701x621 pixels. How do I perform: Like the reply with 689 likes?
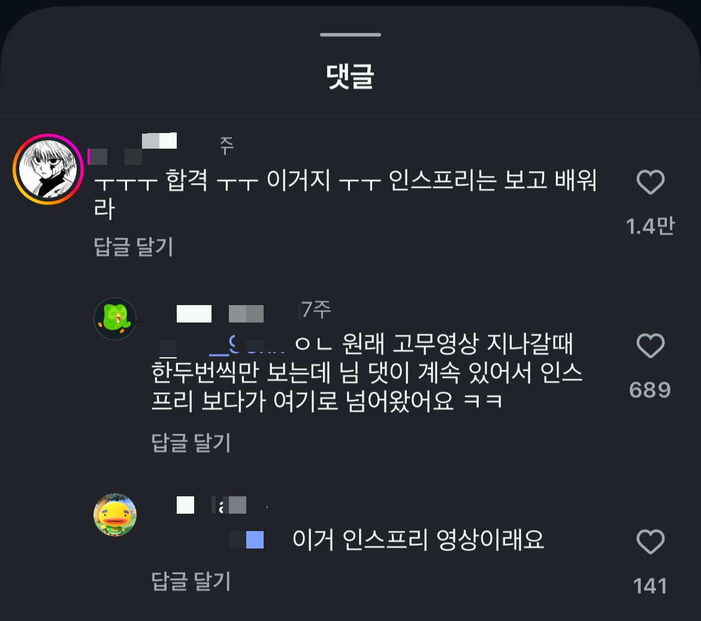point(650,346)
